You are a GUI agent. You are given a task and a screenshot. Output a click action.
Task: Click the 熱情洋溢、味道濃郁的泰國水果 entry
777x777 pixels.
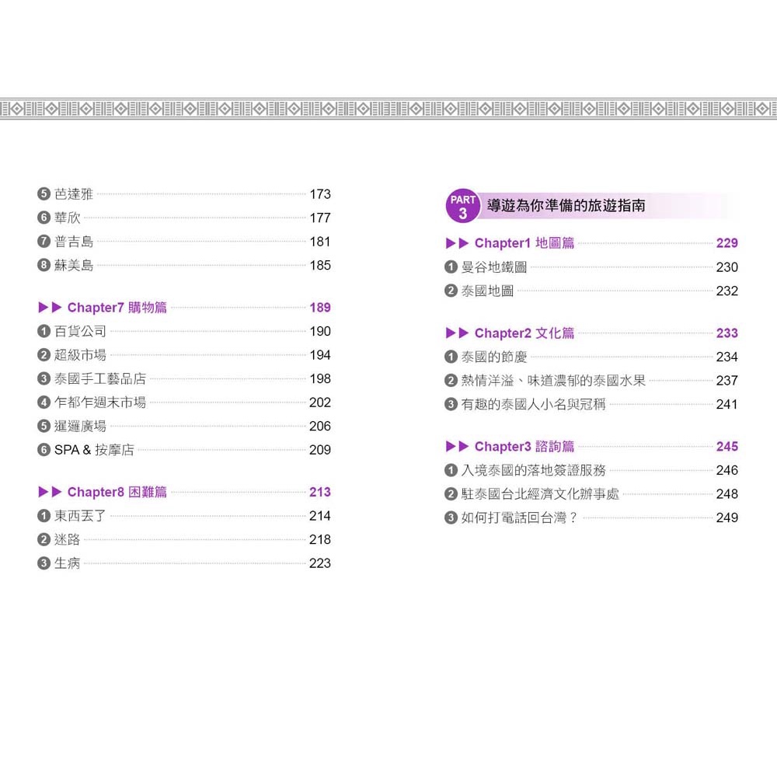pos(553,381)
